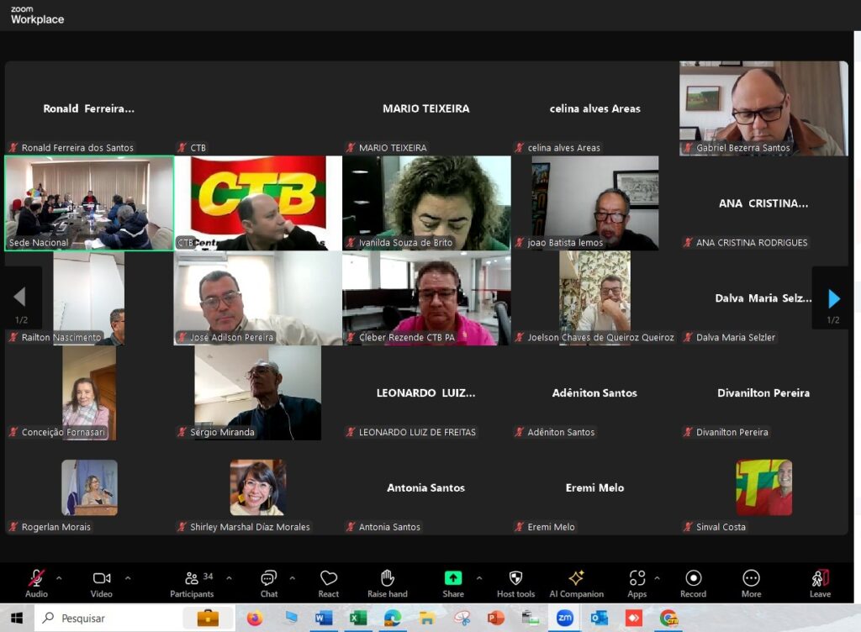Select Cleber Rezende CTB PA video tile

pyautogui.click(x=426, y=298)
